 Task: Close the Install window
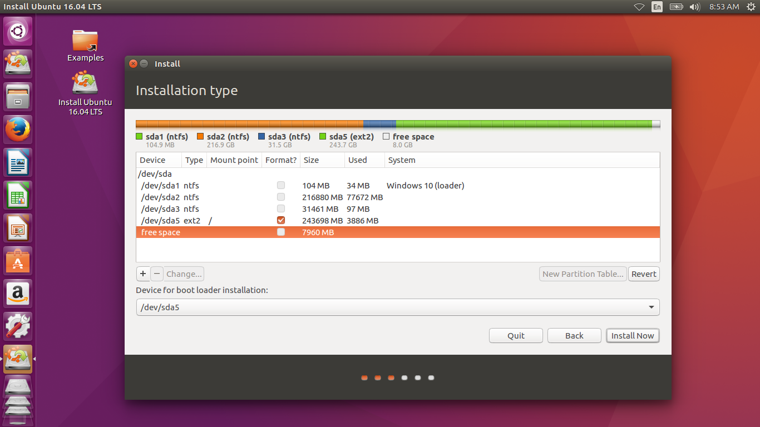pyautogui.click(x=133, y=64)
